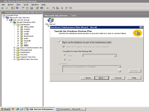Click the third quick launch icon on taskbar

click(22, 109)
